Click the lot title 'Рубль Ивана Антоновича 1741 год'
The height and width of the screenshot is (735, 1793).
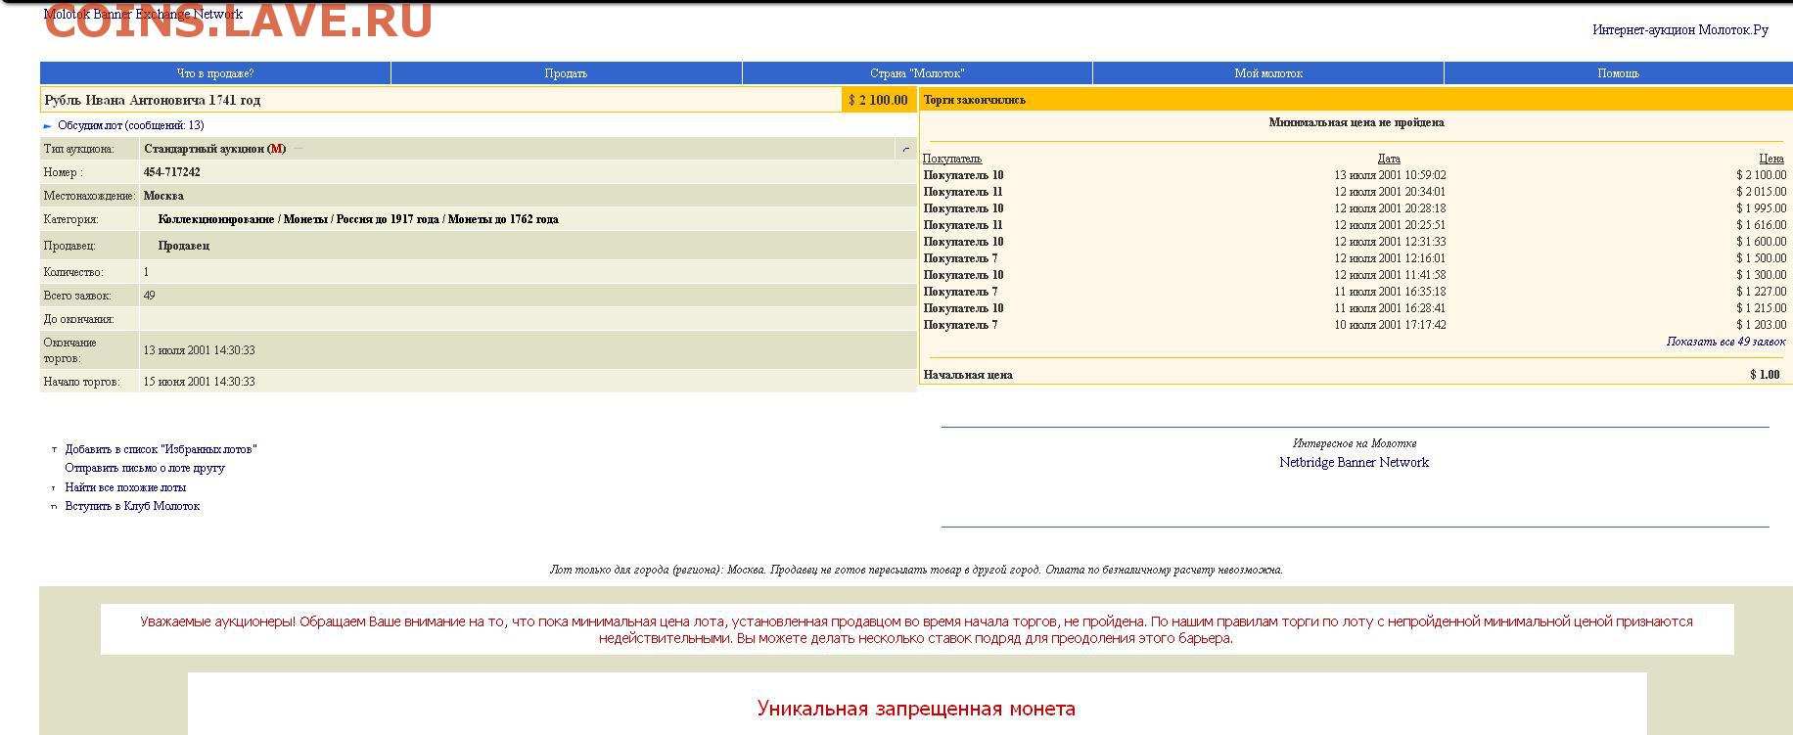[153, 100]
